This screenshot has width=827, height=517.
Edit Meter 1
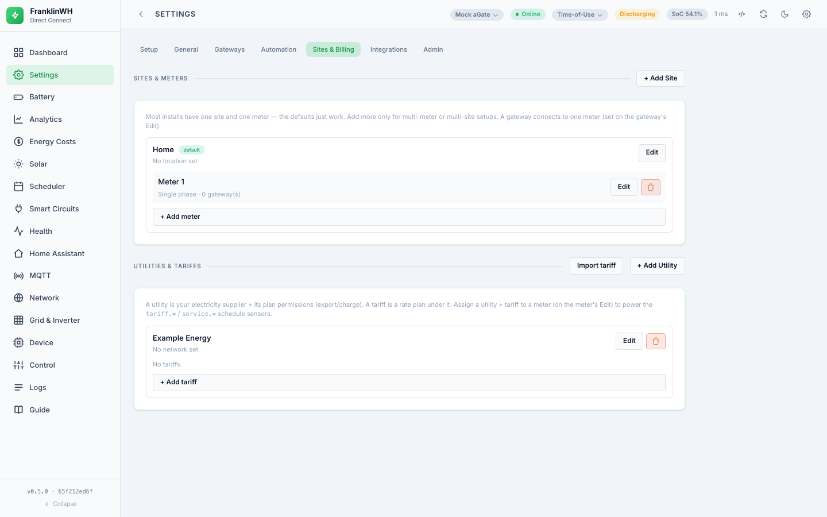click(624, 187)
